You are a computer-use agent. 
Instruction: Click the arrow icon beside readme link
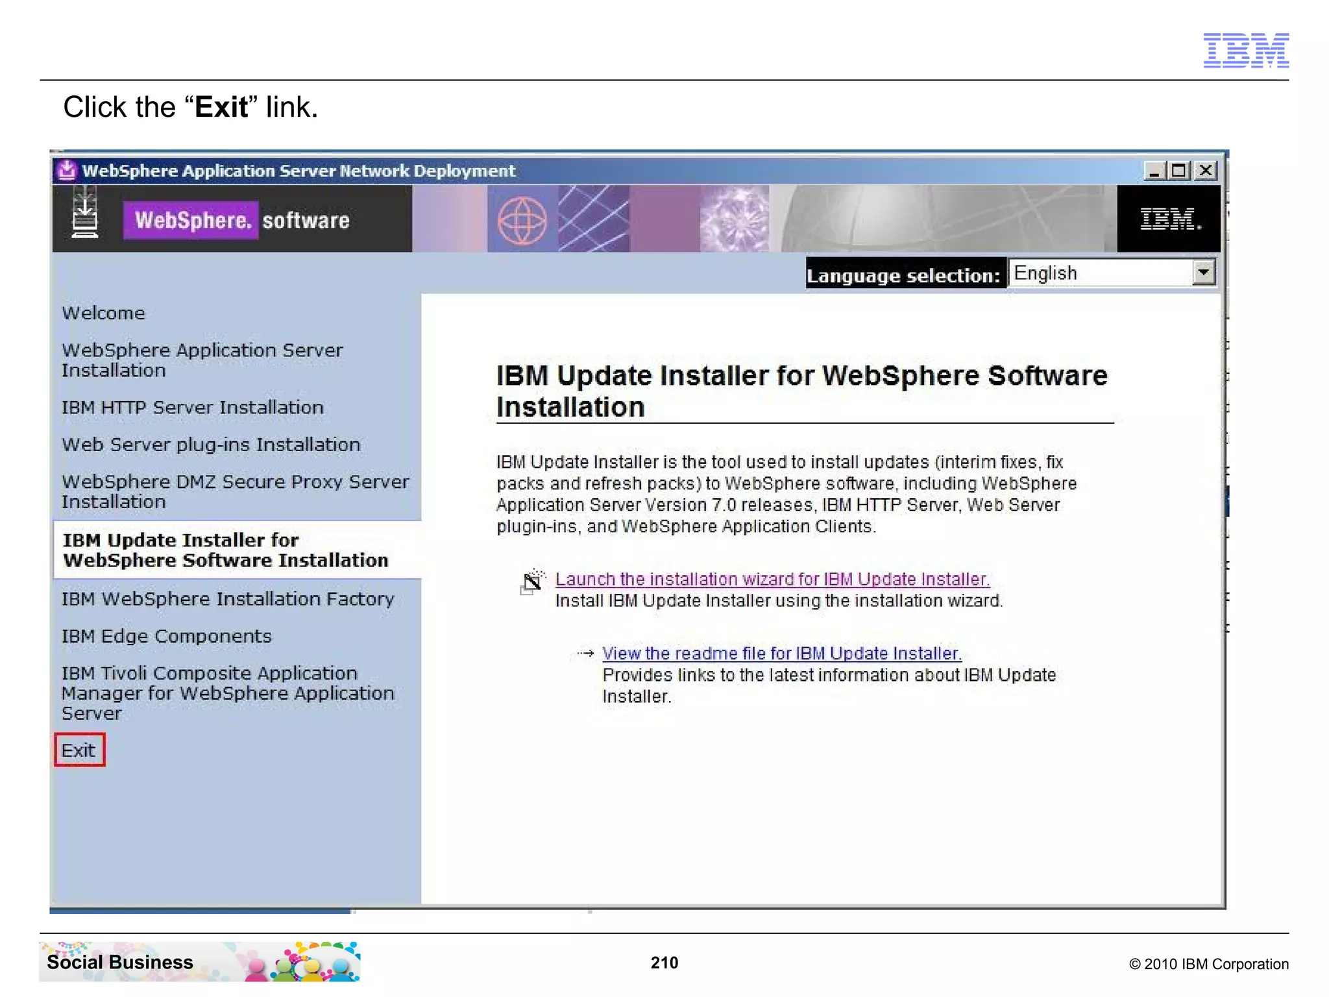pos(586,653)
